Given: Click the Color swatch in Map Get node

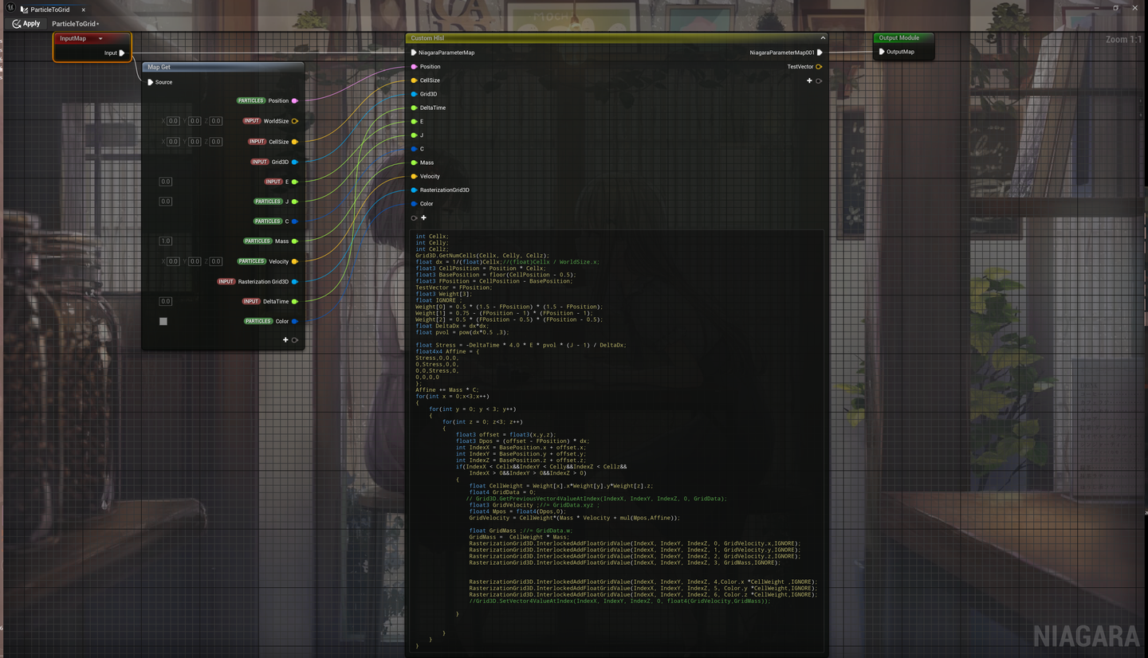Looking at the screenshot, I should 163,322.
